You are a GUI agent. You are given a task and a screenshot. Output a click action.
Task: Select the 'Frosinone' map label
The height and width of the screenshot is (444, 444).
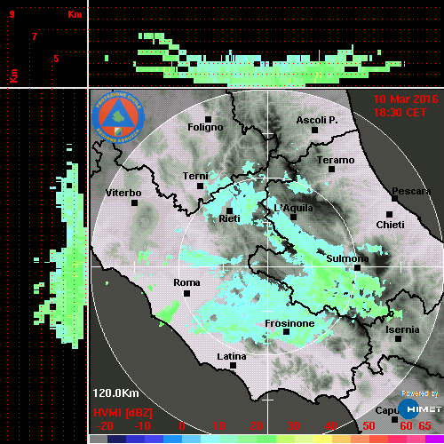289,323
